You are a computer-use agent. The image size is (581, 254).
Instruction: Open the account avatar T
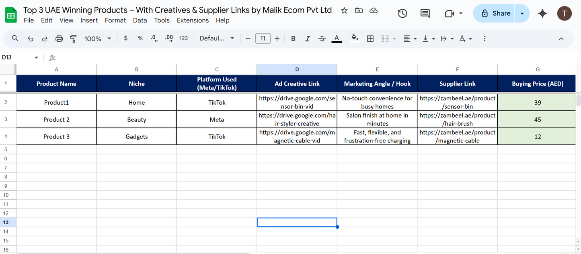565,14
